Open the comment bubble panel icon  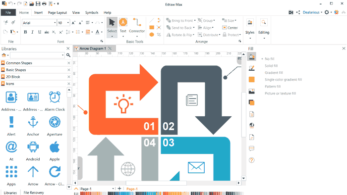coord(252,148)
